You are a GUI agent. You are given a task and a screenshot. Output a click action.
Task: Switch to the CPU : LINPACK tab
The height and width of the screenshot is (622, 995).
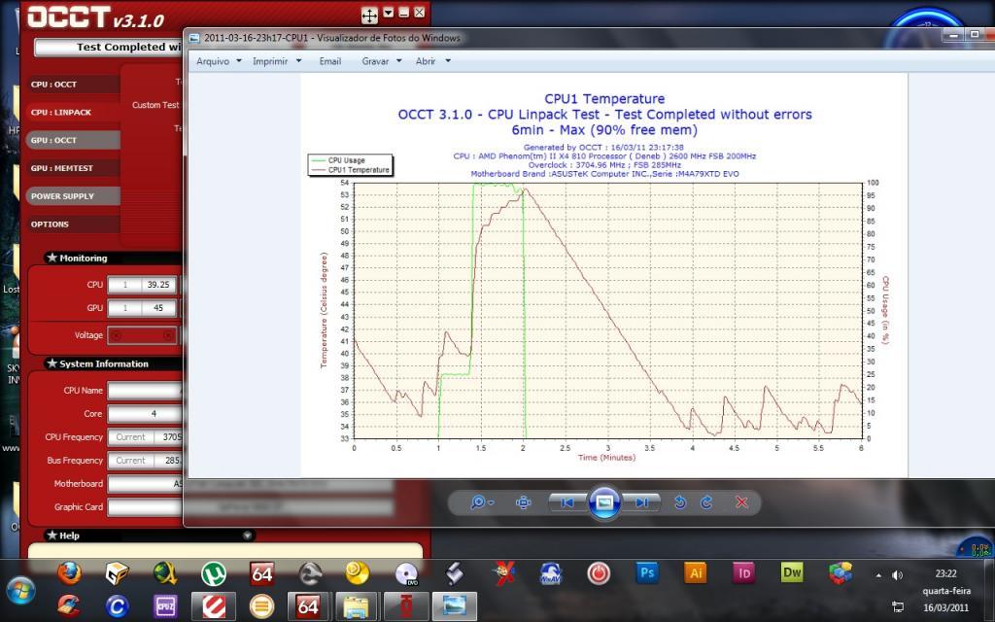73,113
